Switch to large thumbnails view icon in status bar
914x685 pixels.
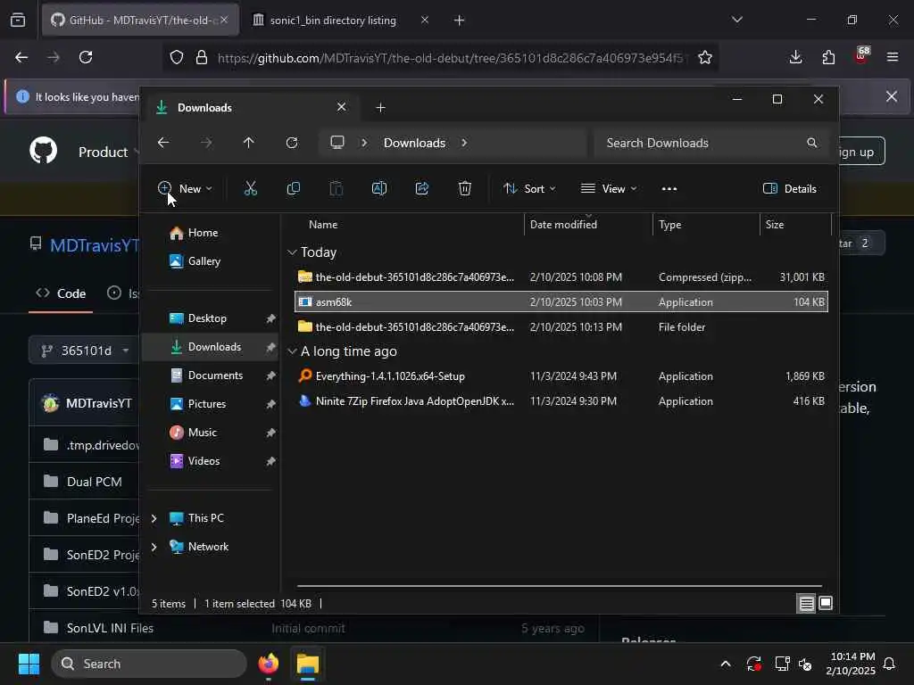pos(826,604)
